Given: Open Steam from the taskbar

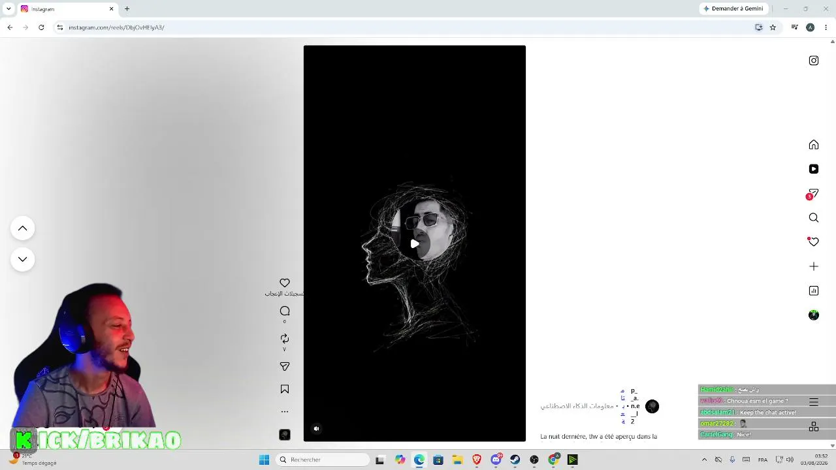Looking at the screenshot, I should (515, 460).
